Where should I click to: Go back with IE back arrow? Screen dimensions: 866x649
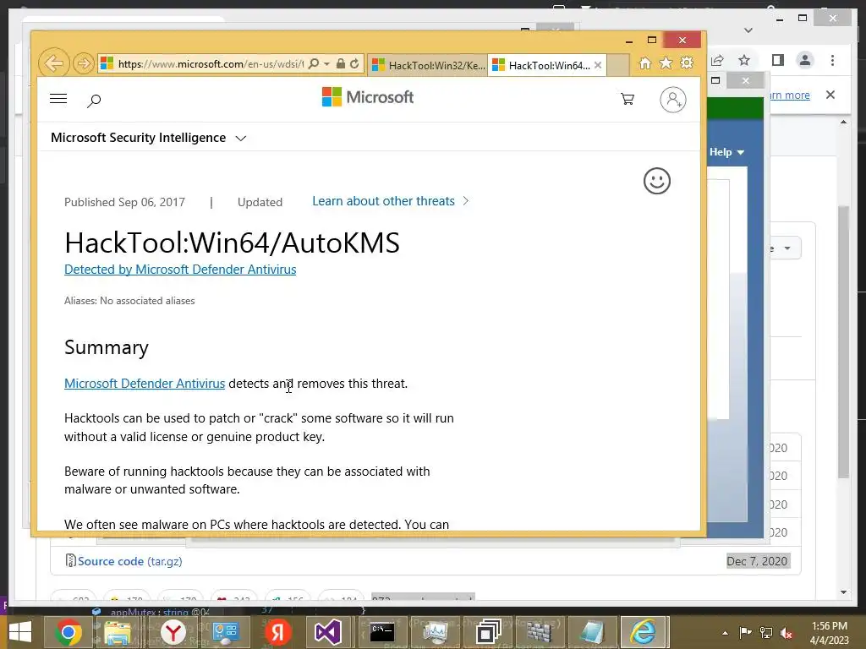53,63
